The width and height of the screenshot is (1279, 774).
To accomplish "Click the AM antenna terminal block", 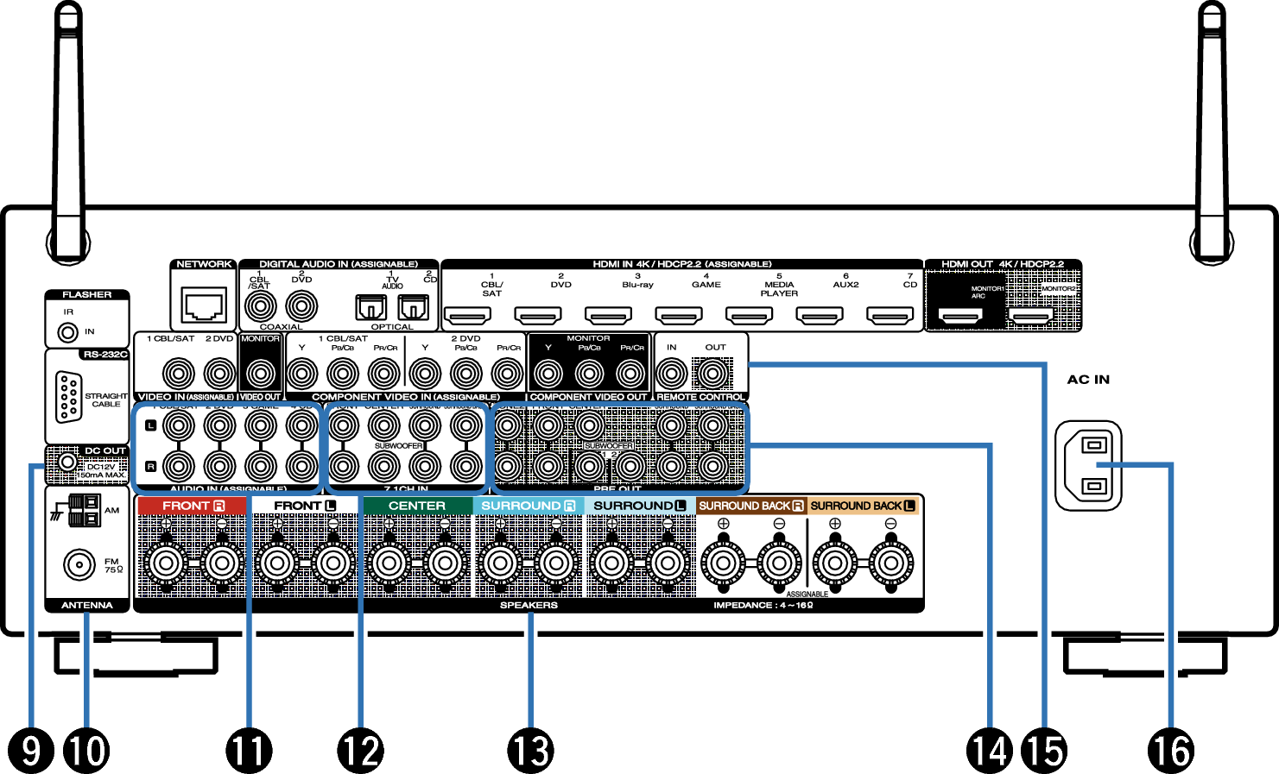I will coord(84,511).
